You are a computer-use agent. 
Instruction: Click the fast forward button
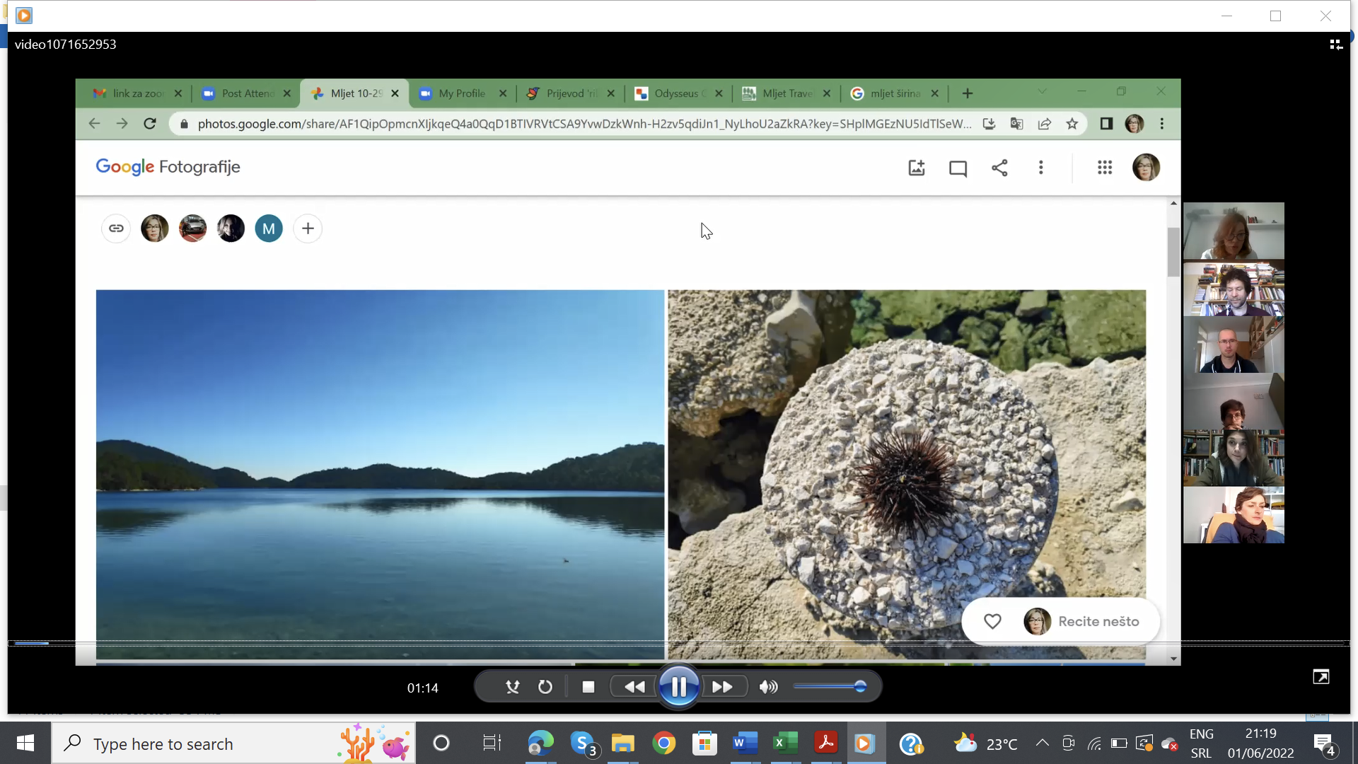[722, 687]
